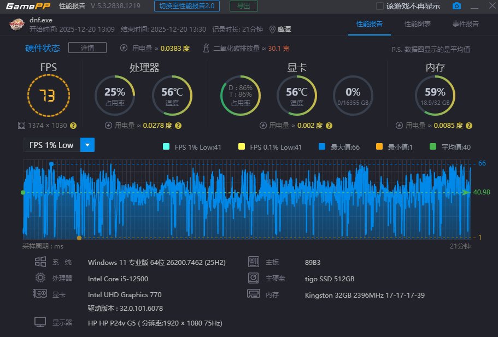The width and height of the screenshot is (498, 337).
Task: Click the 处理器 CPU chip icon at bottom left
Action: click(40, 278)
